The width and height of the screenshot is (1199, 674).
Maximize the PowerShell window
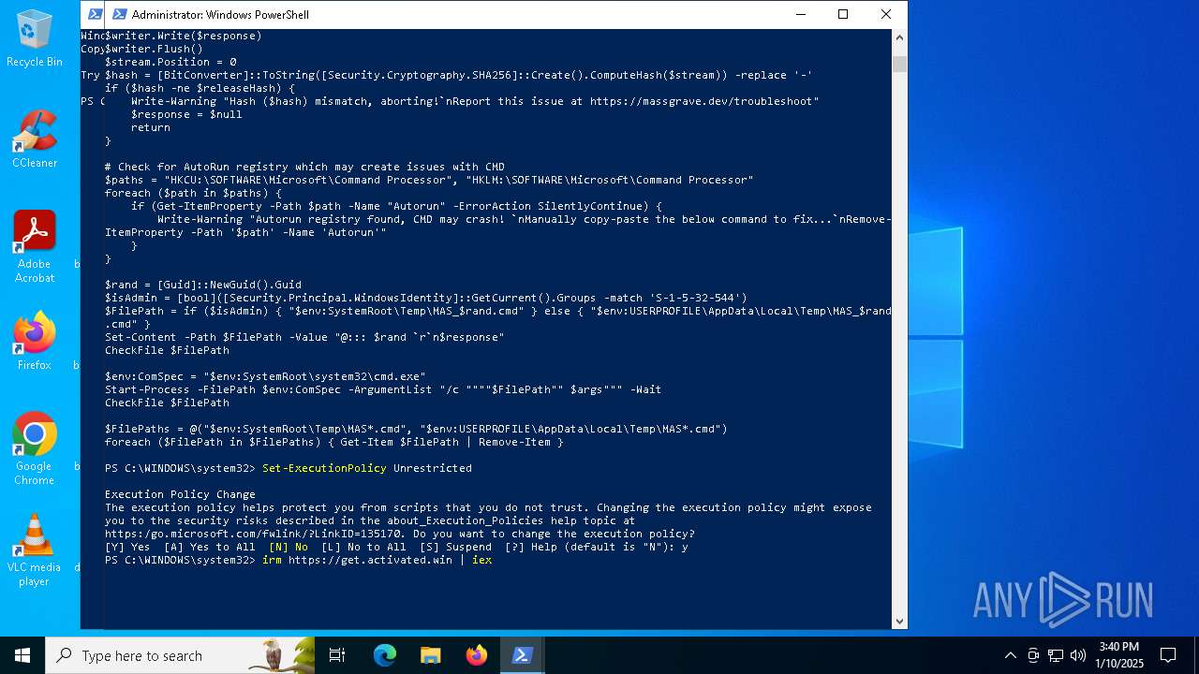tap(843, 14)
